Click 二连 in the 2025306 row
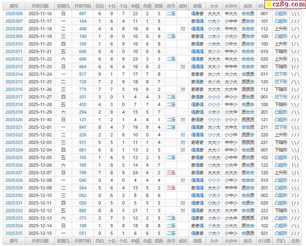 pos(171,14)
